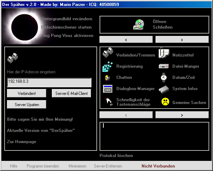
Task: Click the System Infos chip icon
Action: point(164,89)
